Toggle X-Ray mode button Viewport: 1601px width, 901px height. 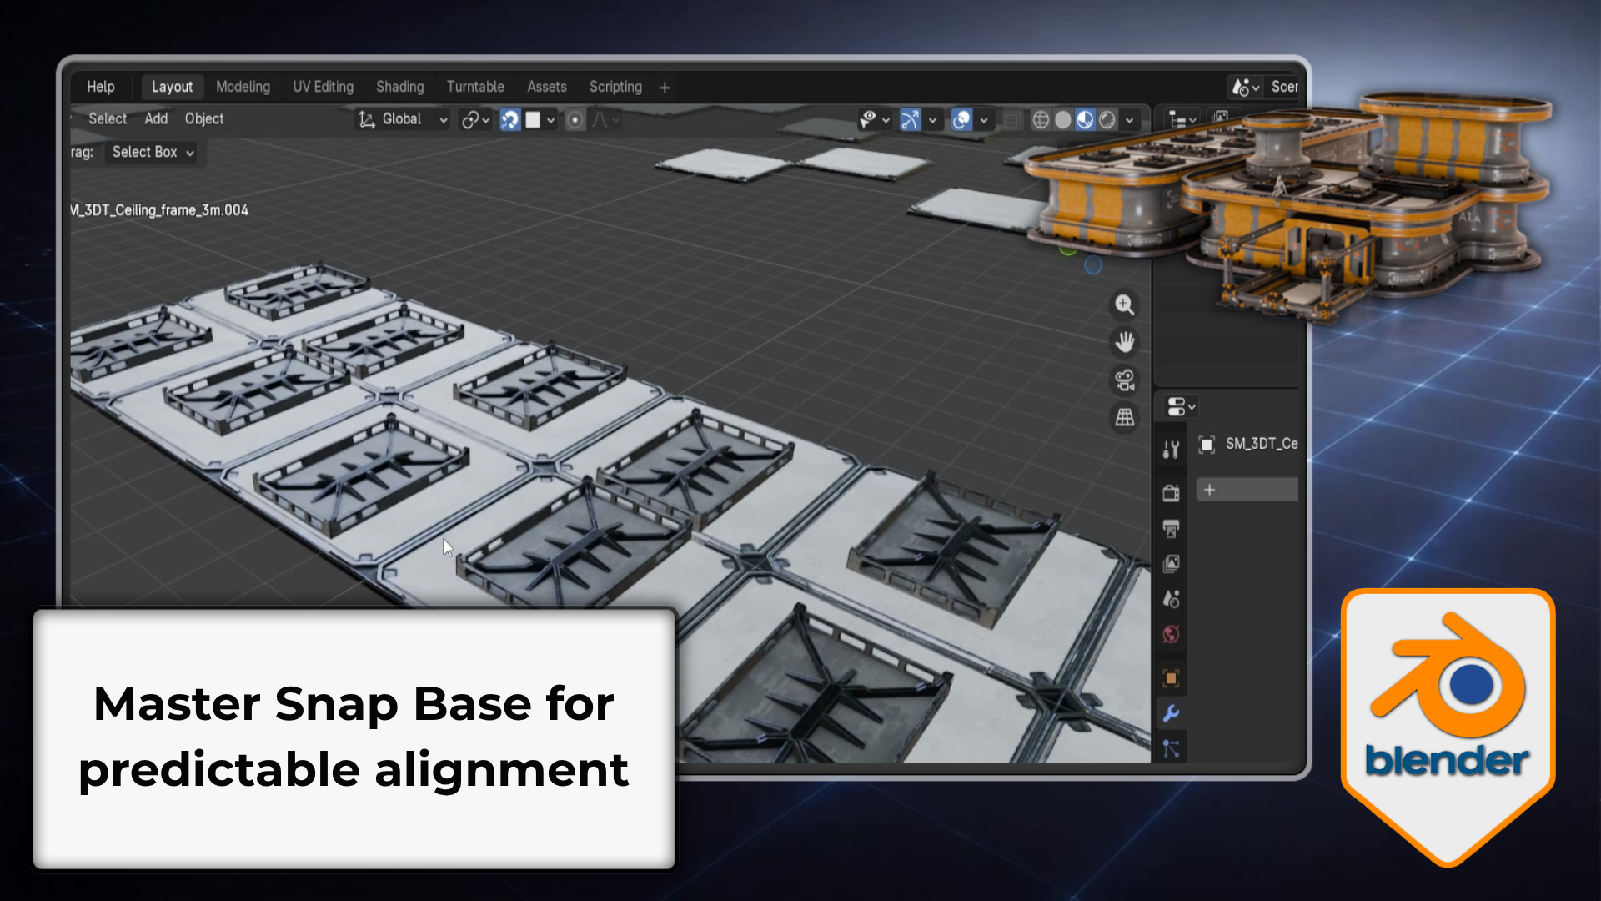[1011, 120]
